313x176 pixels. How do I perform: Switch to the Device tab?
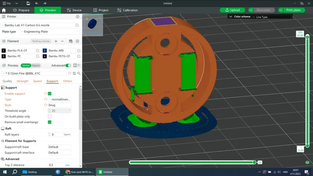click(74, 10)
